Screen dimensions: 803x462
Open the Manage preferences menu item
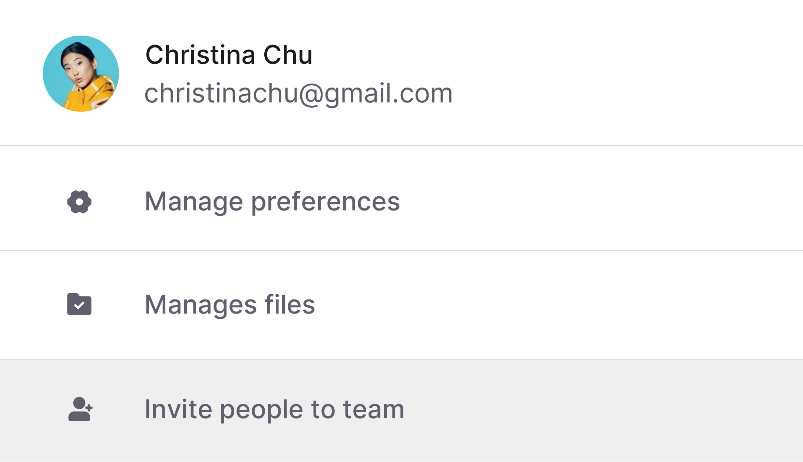tap(272, 201)
